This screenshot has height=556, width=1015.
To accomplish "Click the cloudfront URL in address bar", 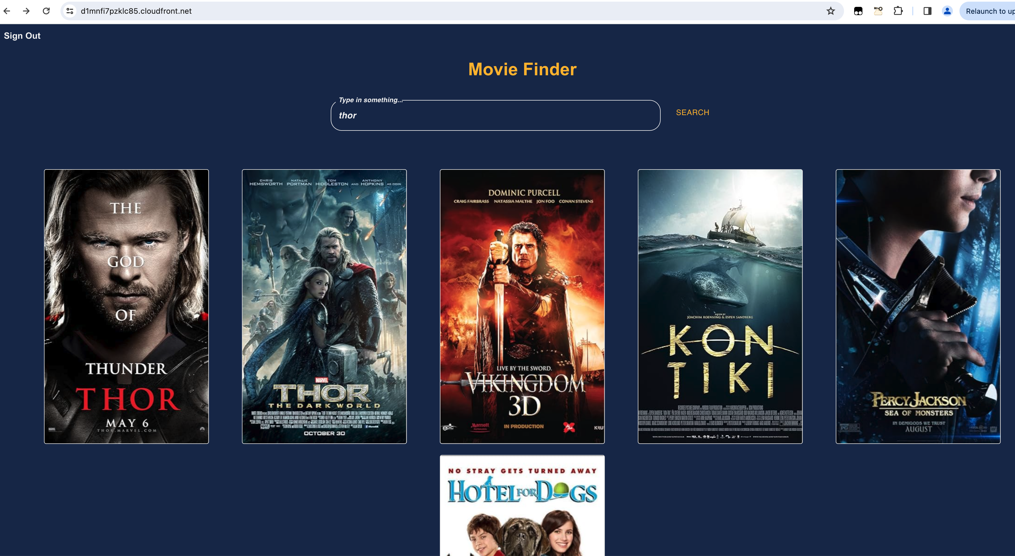I will 136,11.
